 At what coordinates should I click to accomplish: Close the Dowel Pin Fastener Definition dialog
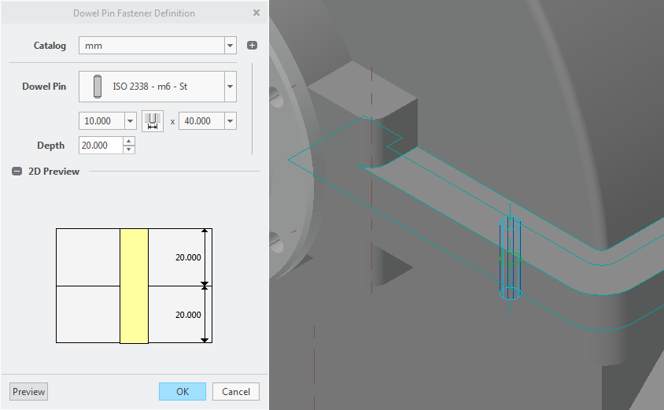coord(256,13)
